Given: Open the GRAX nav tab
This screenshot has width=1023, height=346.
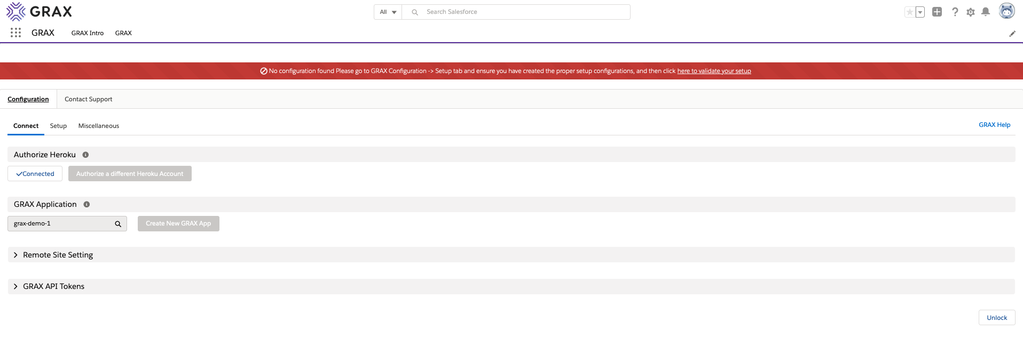Looking at the screenshot, I should point(123,33).
